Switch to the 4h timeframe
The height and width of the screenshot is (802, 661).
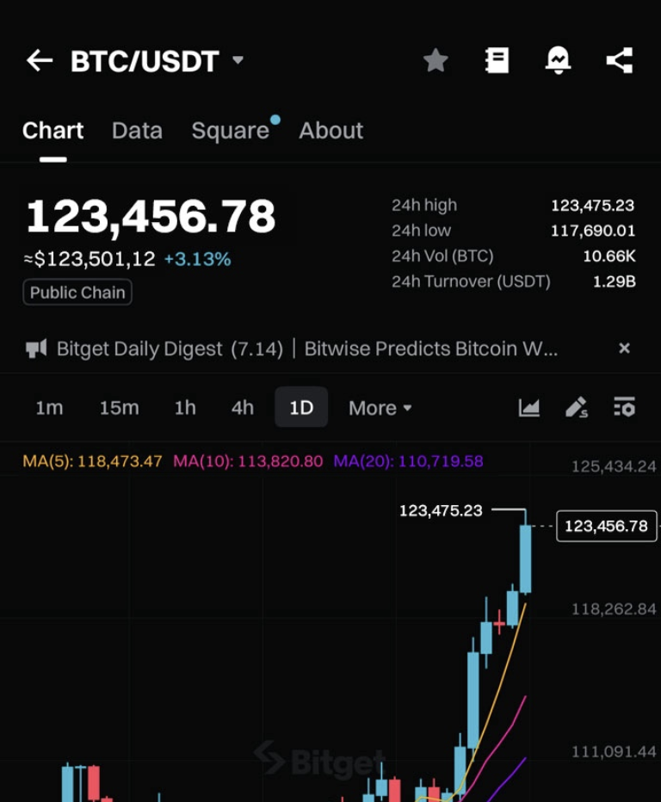point(243,408)
